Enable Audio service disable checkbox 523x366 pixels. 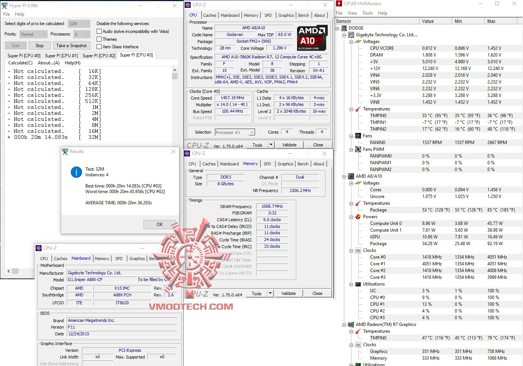pos(99,31)
